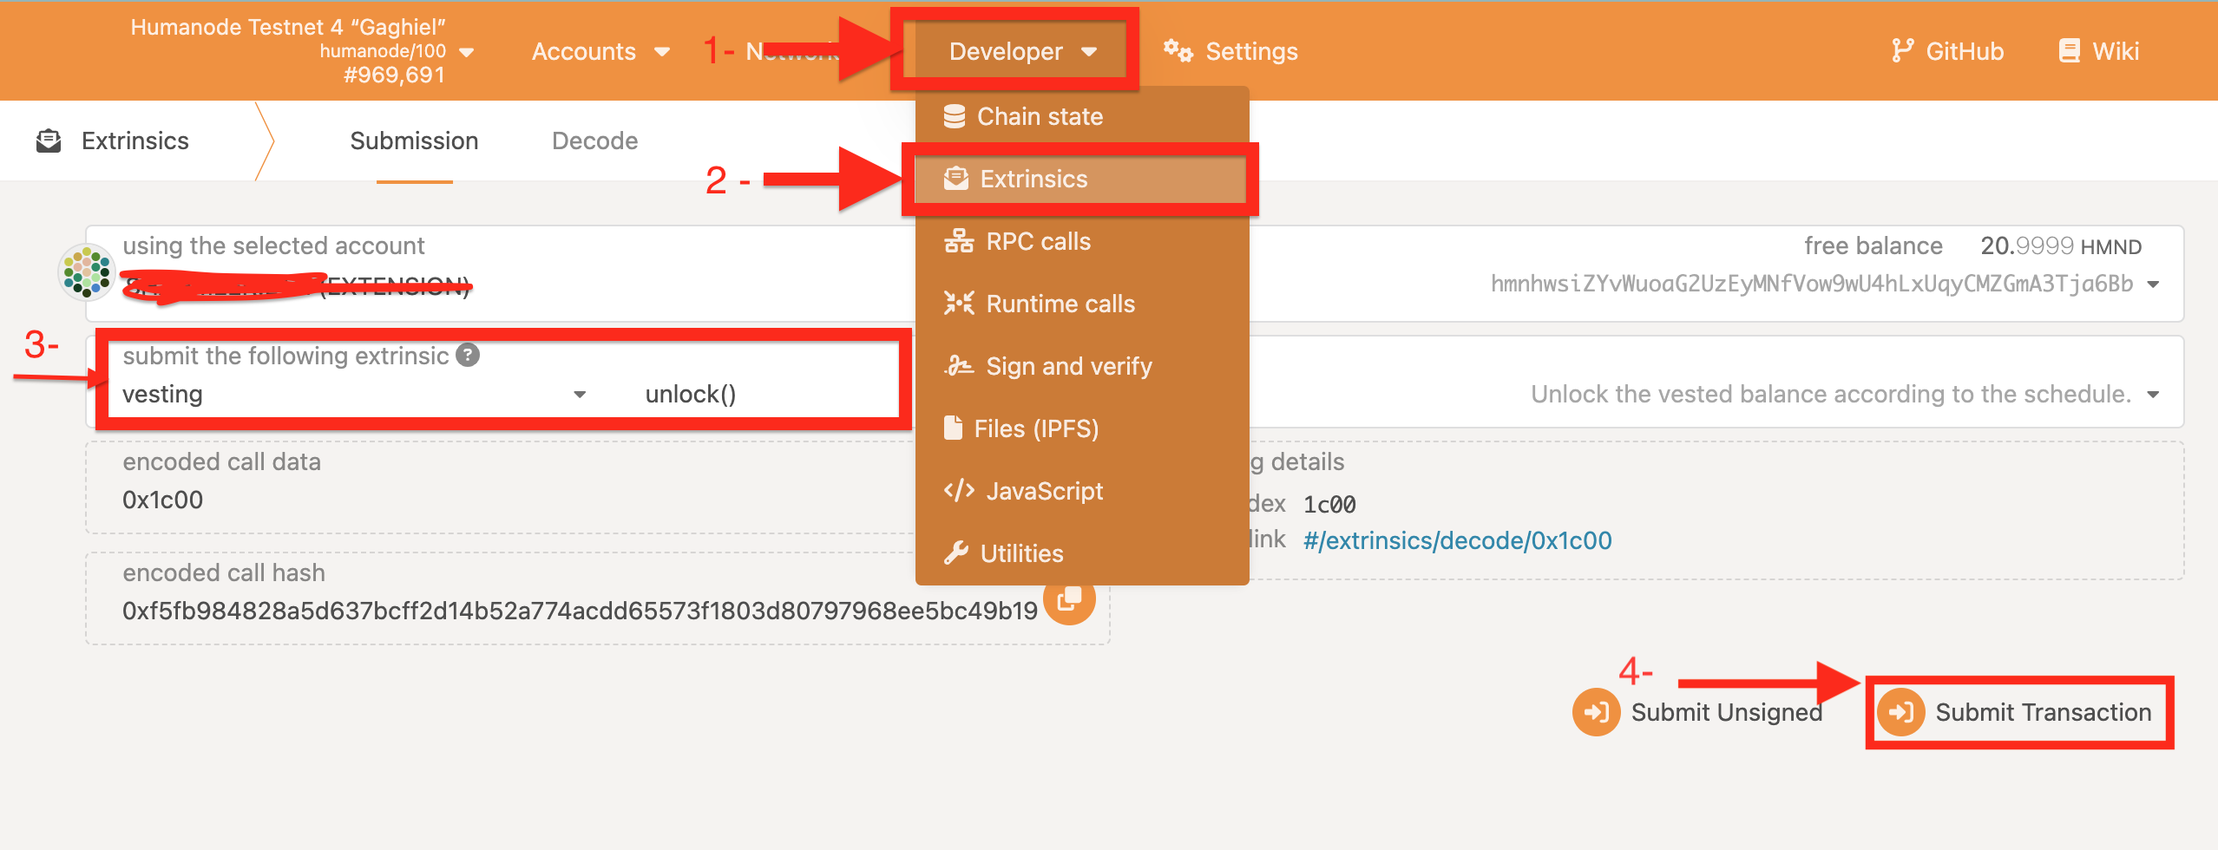Open the account address dropdown arrow
The height and width of the screenshot is (850, 2218).
pyautogui.click(x=2153, y=284)
